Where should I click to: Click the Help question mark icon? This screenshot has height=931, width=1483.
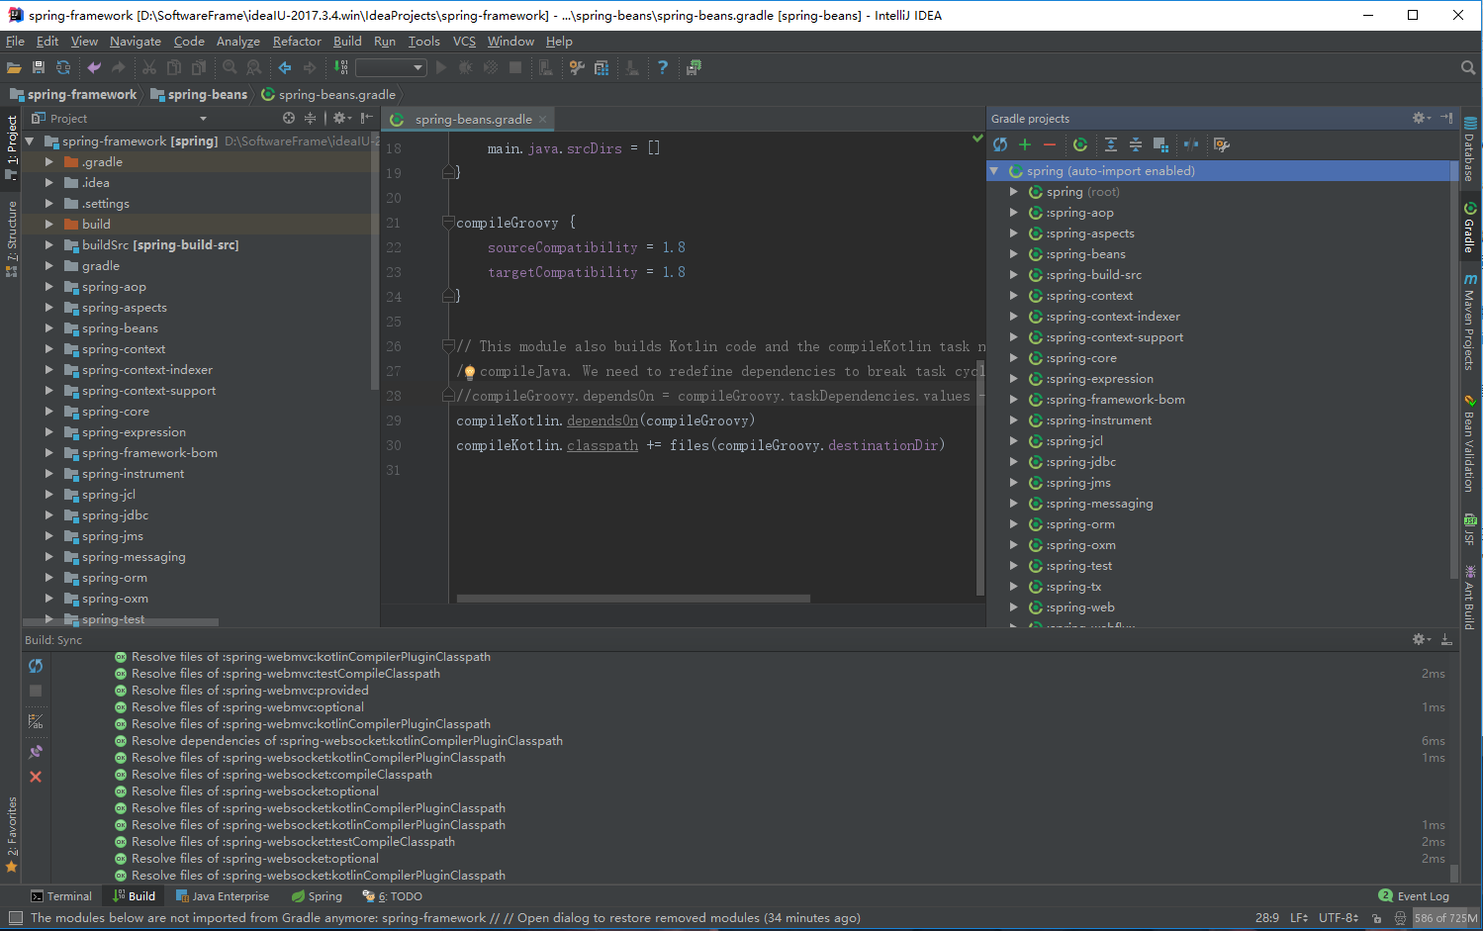tap(663, 68)
